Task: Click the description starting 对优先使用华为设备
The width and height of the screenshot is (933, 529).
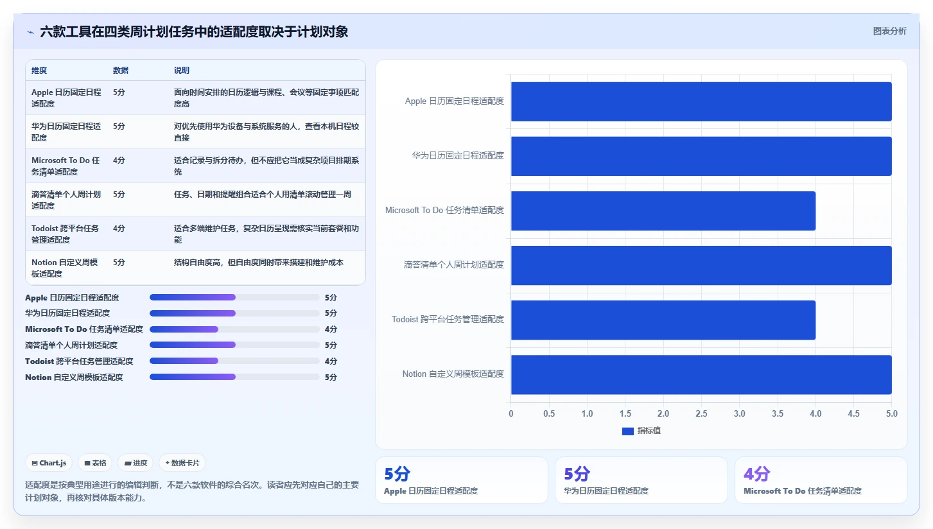Action: coord(266,132)
